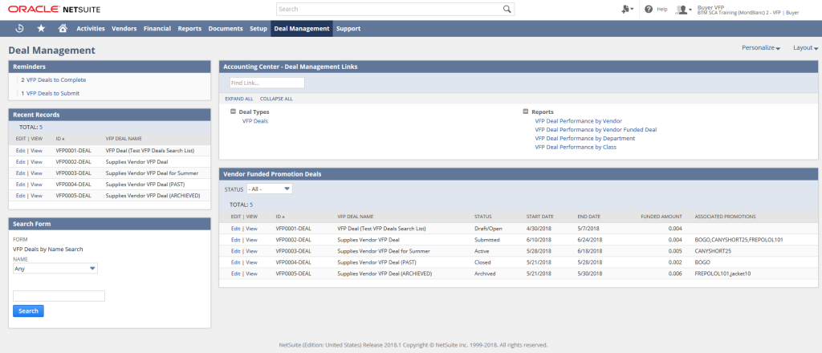822x353 pixels.
Task: Sort promotion deals by Start Date column
Action: (x=539, y=217)
